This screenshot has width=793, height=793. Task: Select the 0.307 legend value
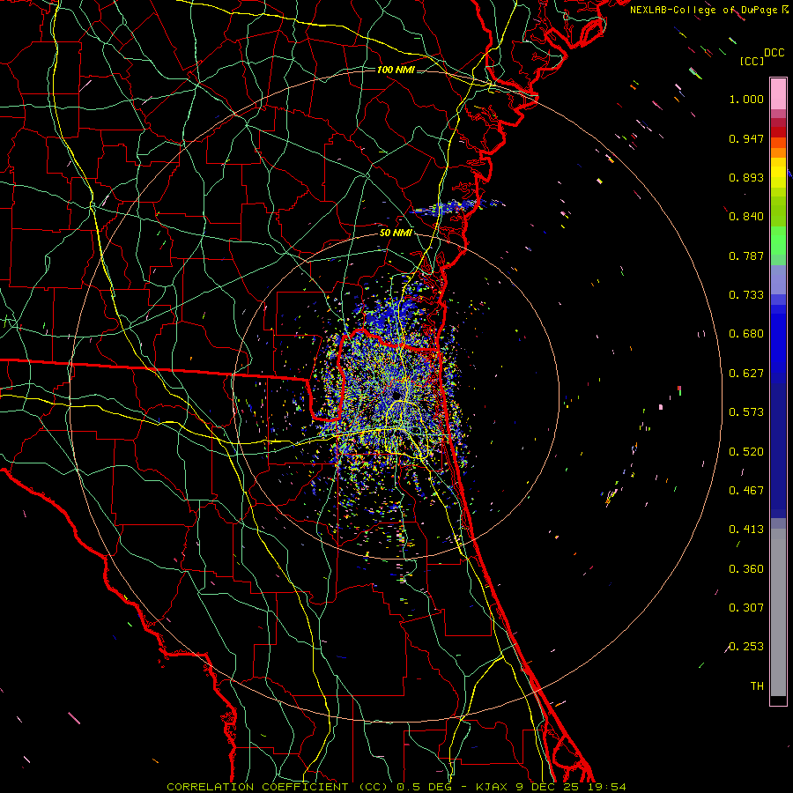(x=746, y=608)
